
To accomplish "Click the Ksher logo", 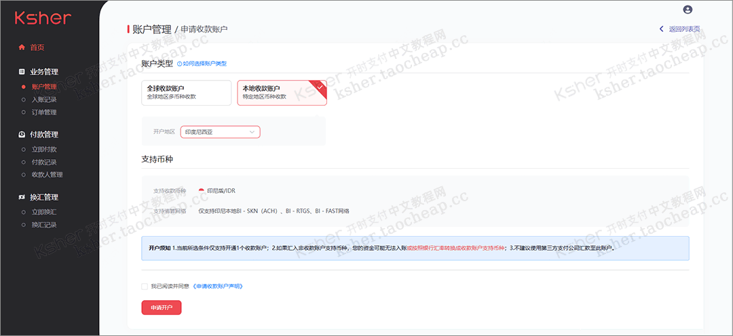I will pyautogui.click(x=42, y=18).
